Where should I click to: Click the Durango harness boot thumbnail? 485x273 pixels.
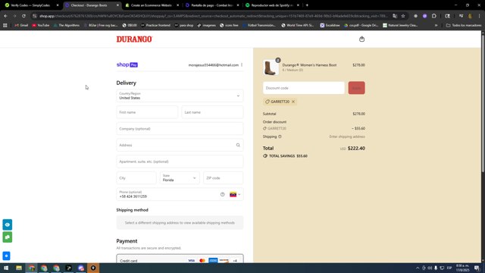(x=271, y=67)
